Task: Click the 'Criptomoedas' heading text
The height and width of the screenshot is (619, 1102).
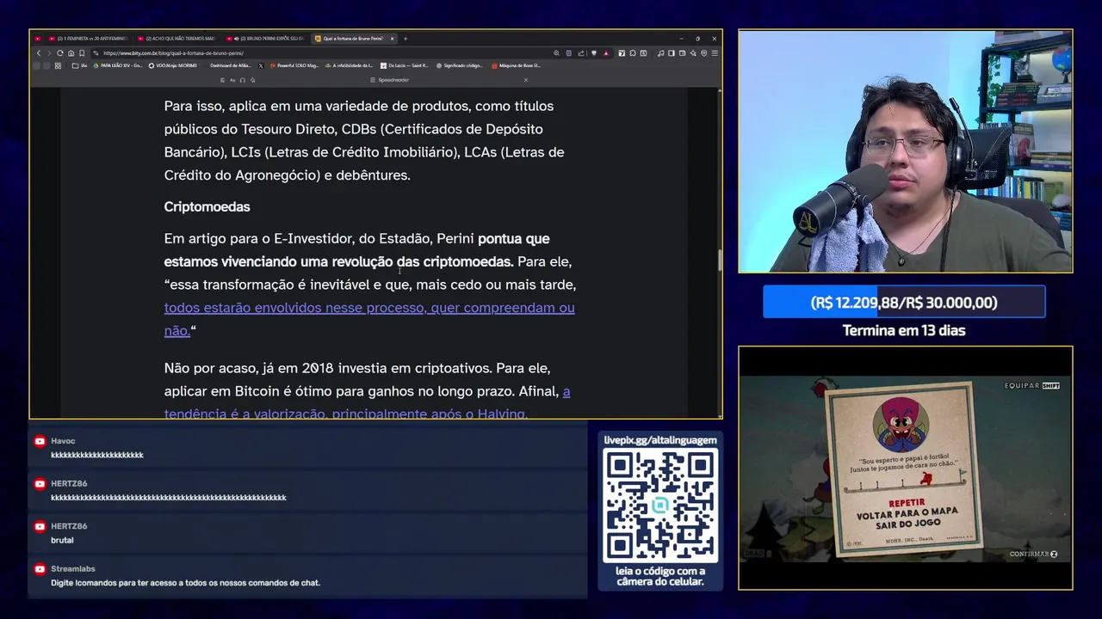Action: (x=207, y=207)
